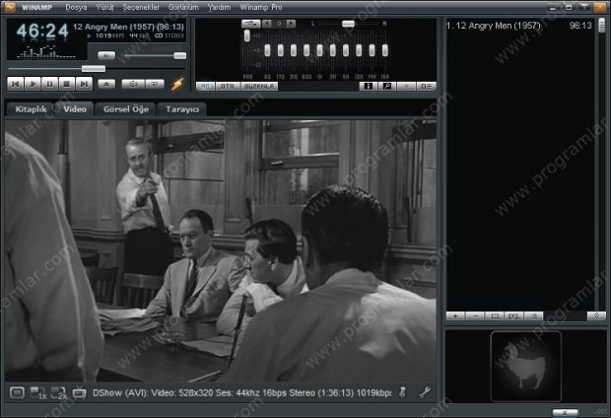Open the Winamp Pro menu
The width and height of the screenshot is (611, 418).
pyautogui.click(x=261, y=7)
